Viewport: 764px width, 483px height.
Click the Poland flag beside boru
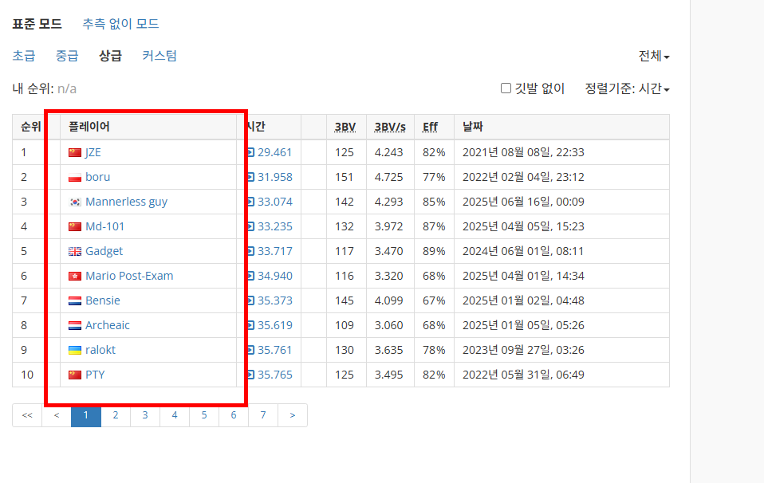coord(75,177)
